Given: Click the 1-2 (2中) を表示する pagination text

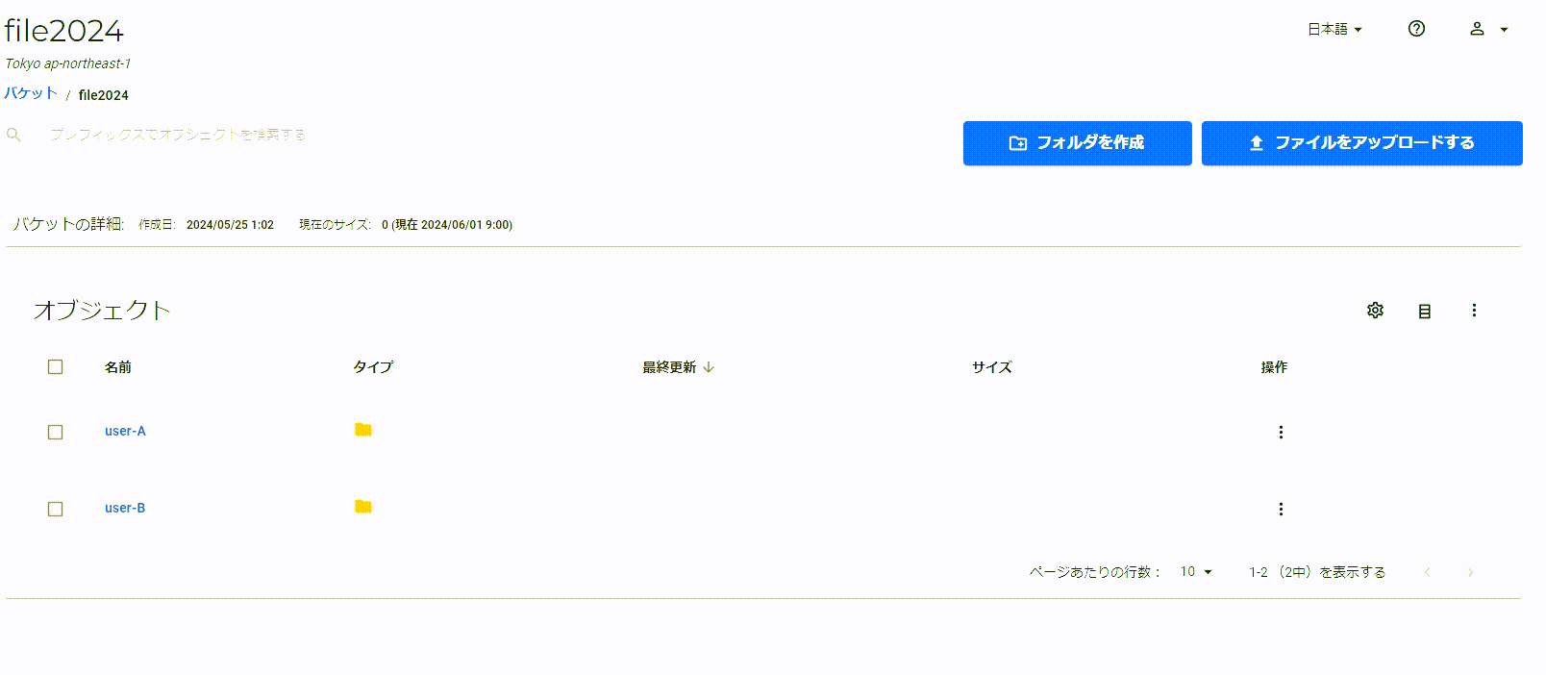Looking at the screenshot, I should (x=1317, y=572).
